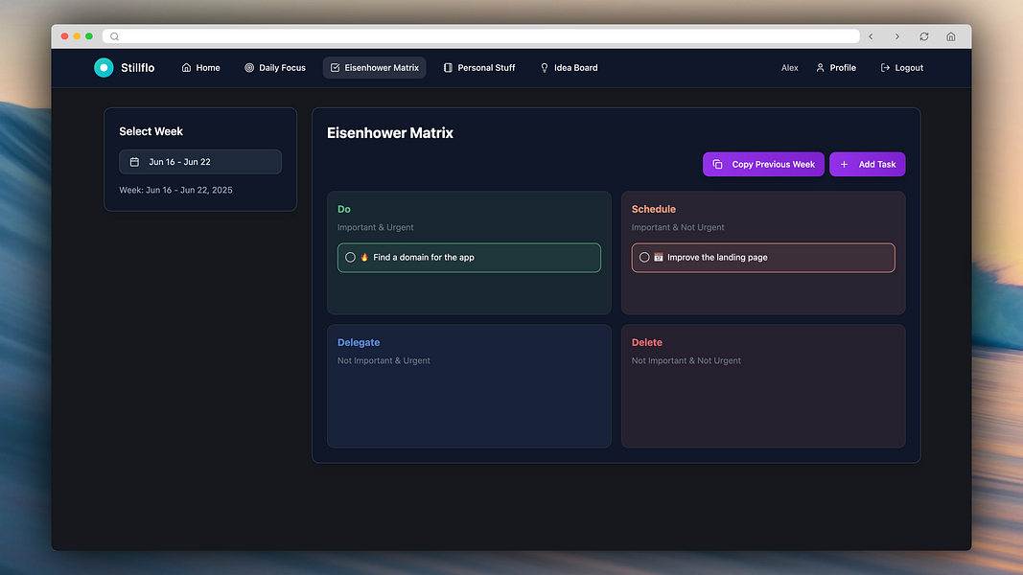The image size is (1023, 575).
Task: Click the Do quadrant heading
Action: [344, 209]
